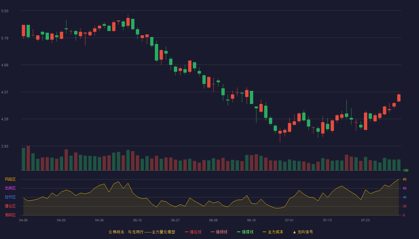Click the 06-08 date label
This screenshot has height=239, width=419.
[213, 220]
